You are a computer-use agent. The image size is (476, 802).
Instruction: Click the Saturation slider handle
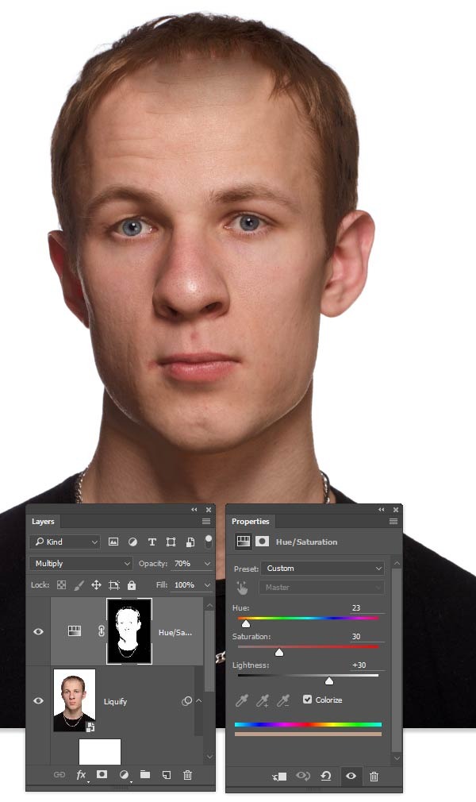pos(278,652)
